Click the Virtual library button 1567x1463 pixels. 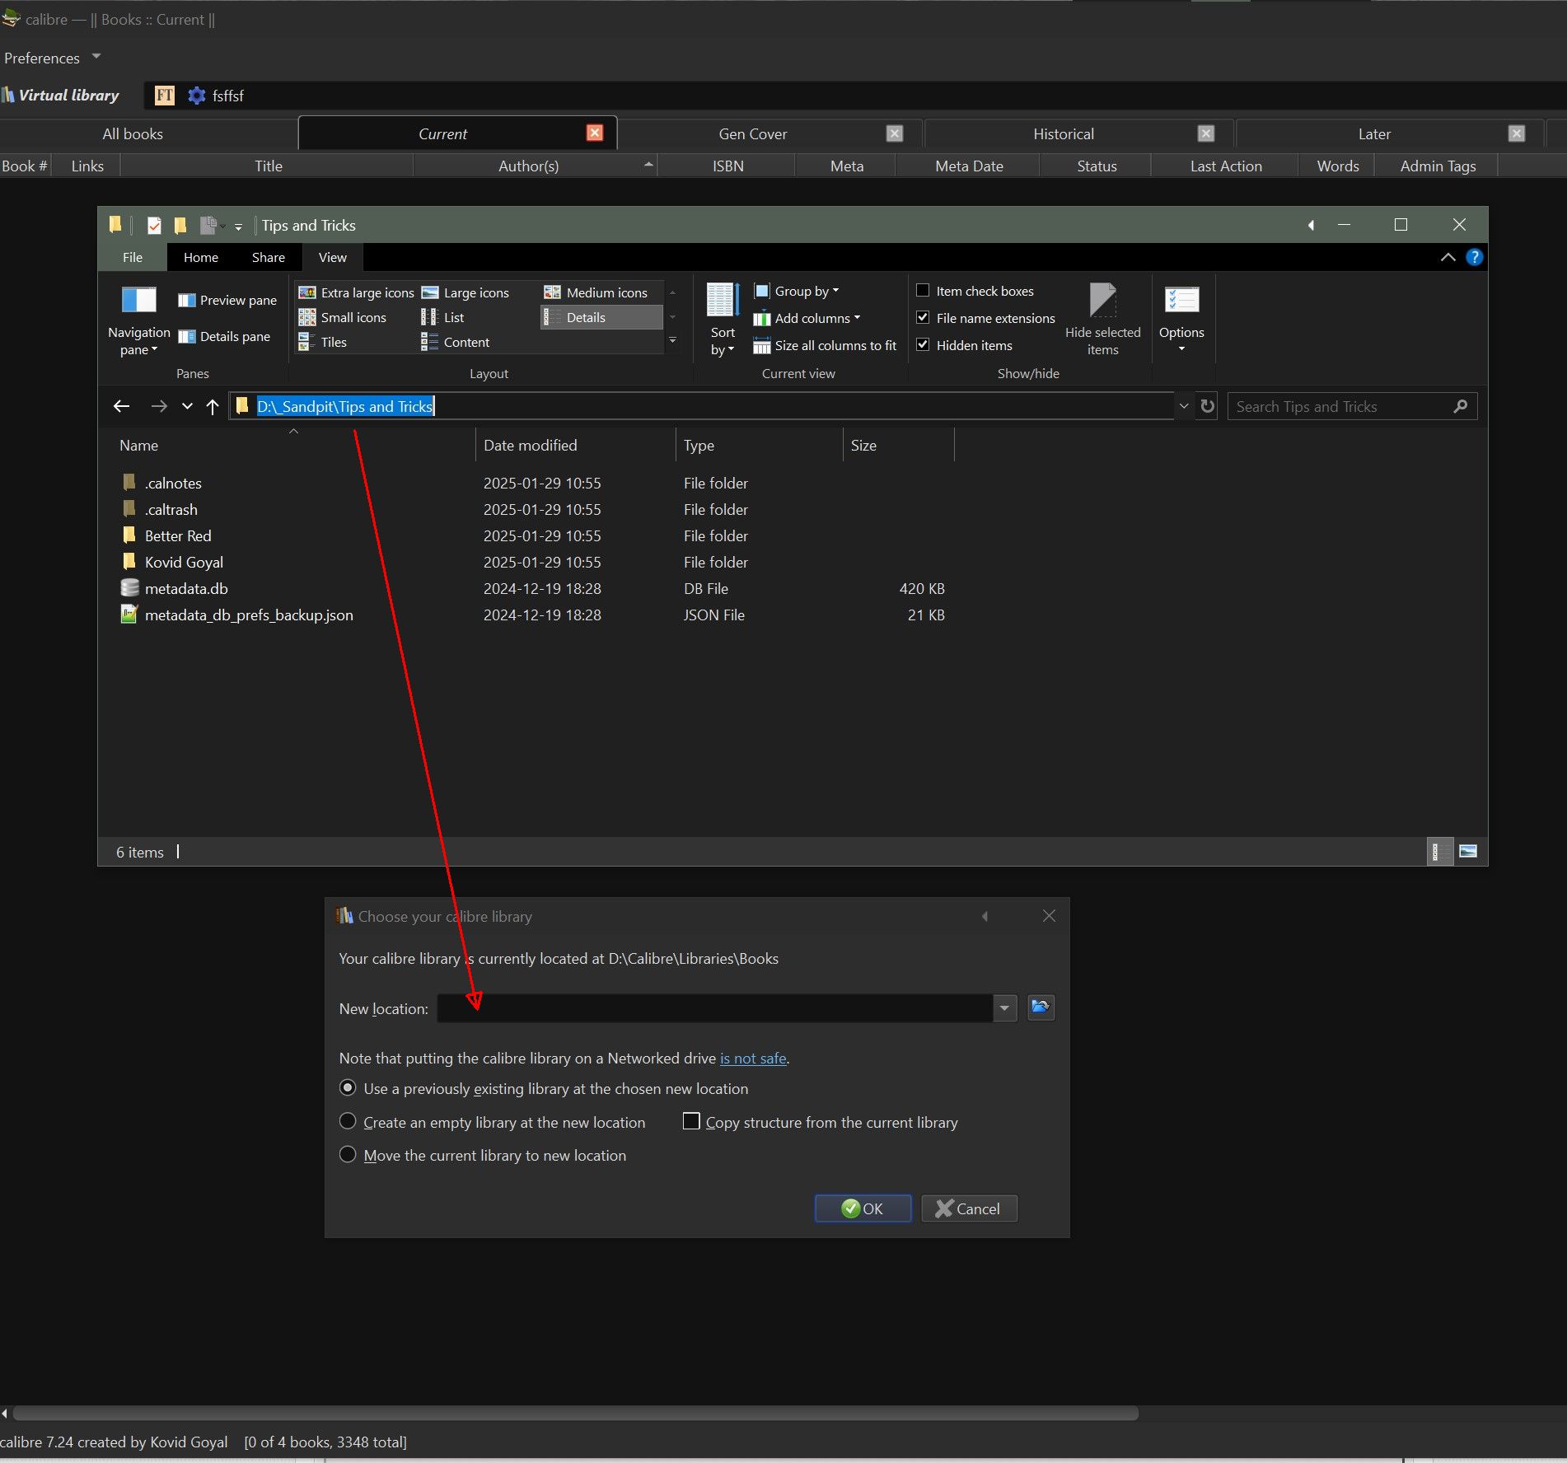pyautogui.click(x=61, y=96)
